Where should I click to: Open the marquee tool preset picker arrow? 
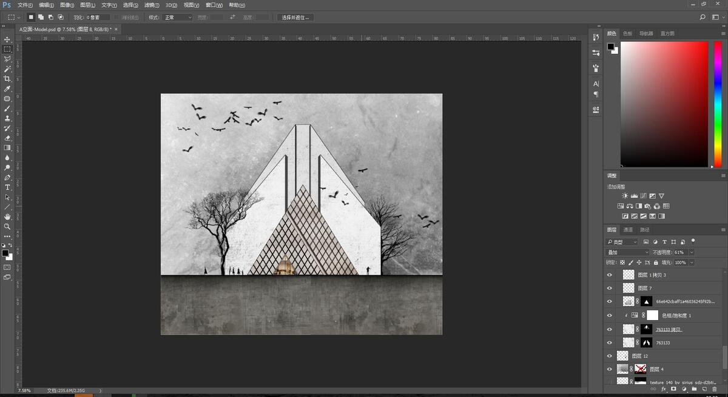pos(20,18)
